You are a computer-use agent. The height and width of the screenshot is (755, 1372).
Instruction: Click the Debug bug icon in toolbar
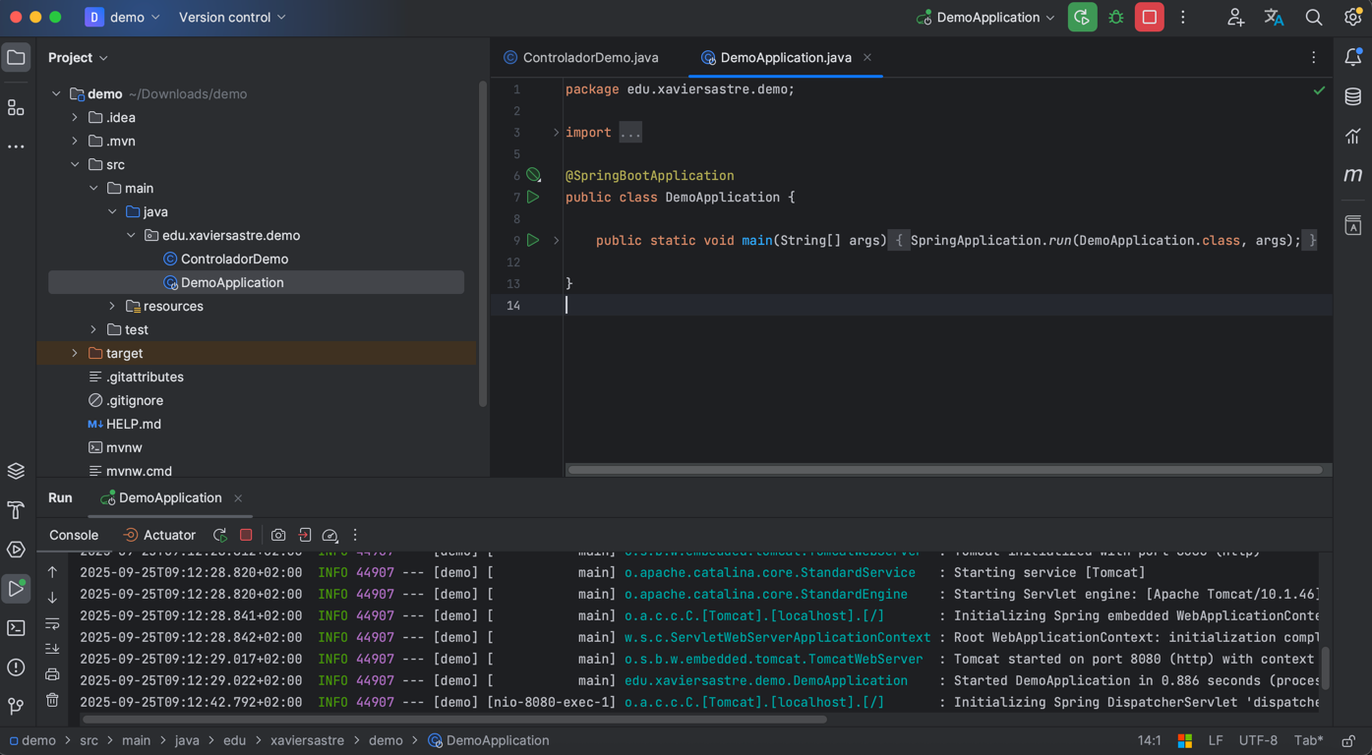tap(1116, 18)
